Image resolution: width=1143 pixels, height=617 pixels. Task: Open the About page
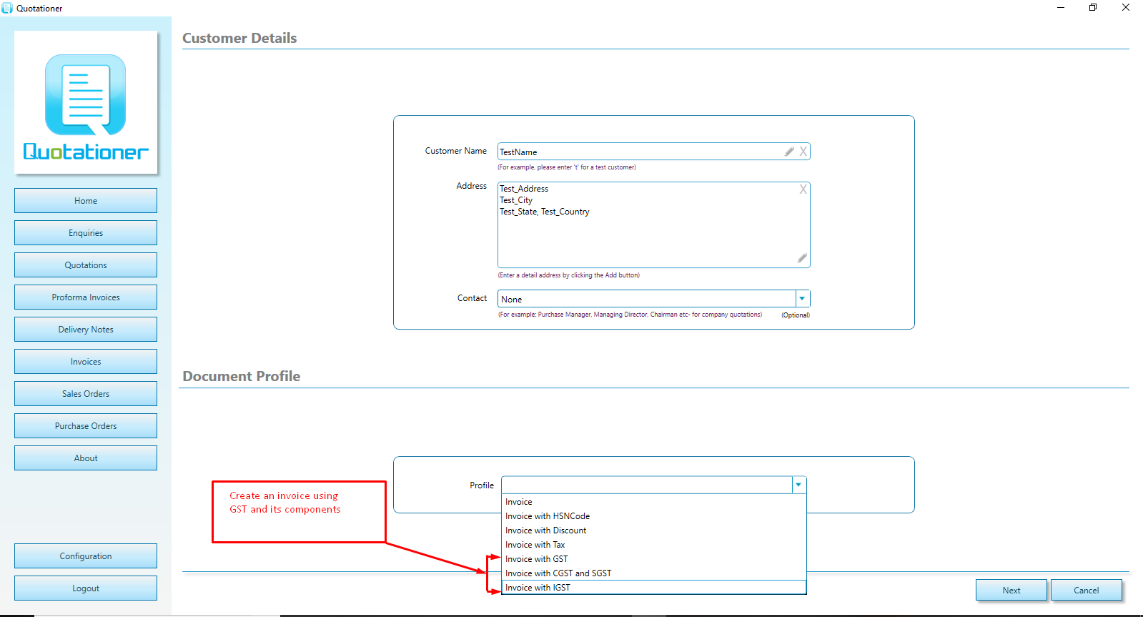click(x=86, y=458)
